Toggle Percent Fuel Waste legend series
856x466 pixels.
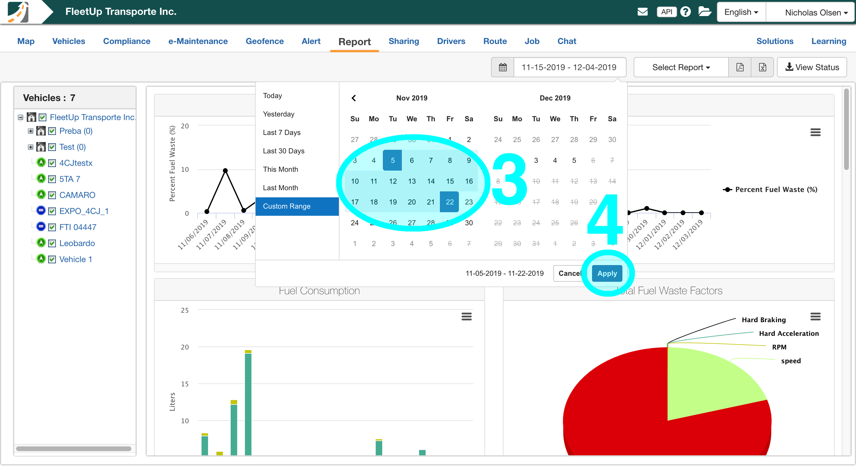coord(770,189)
